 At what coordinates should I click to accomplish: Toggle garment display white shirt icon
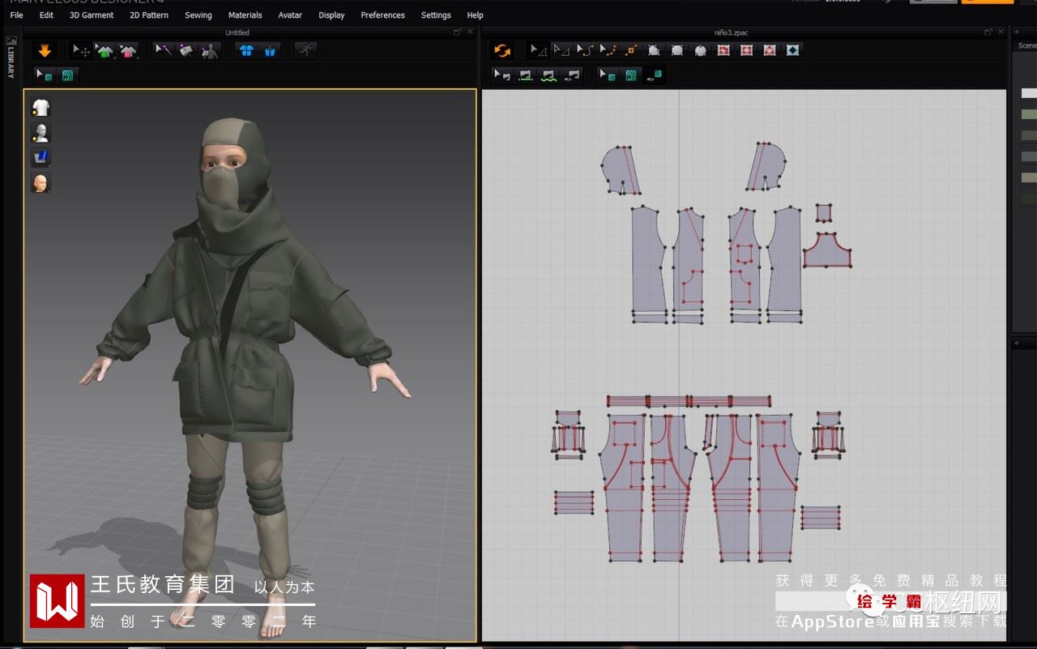click(x=41, y=107)
